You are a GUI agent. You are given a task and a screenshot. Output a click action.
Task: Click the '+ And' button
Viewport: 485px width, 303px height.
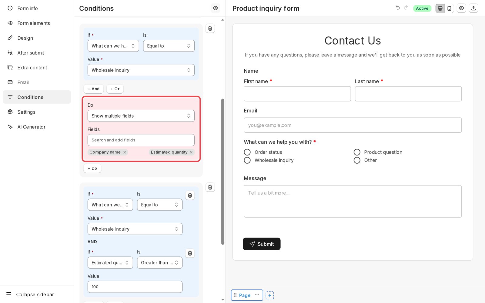pos(94,89)
